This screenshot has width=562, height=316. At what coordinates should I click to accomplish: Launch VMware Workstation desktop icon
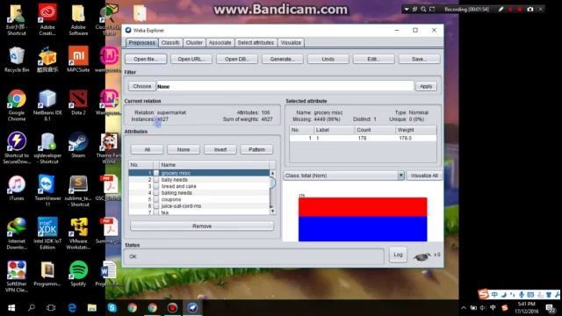pyautogui.click(x=78, y=227)
